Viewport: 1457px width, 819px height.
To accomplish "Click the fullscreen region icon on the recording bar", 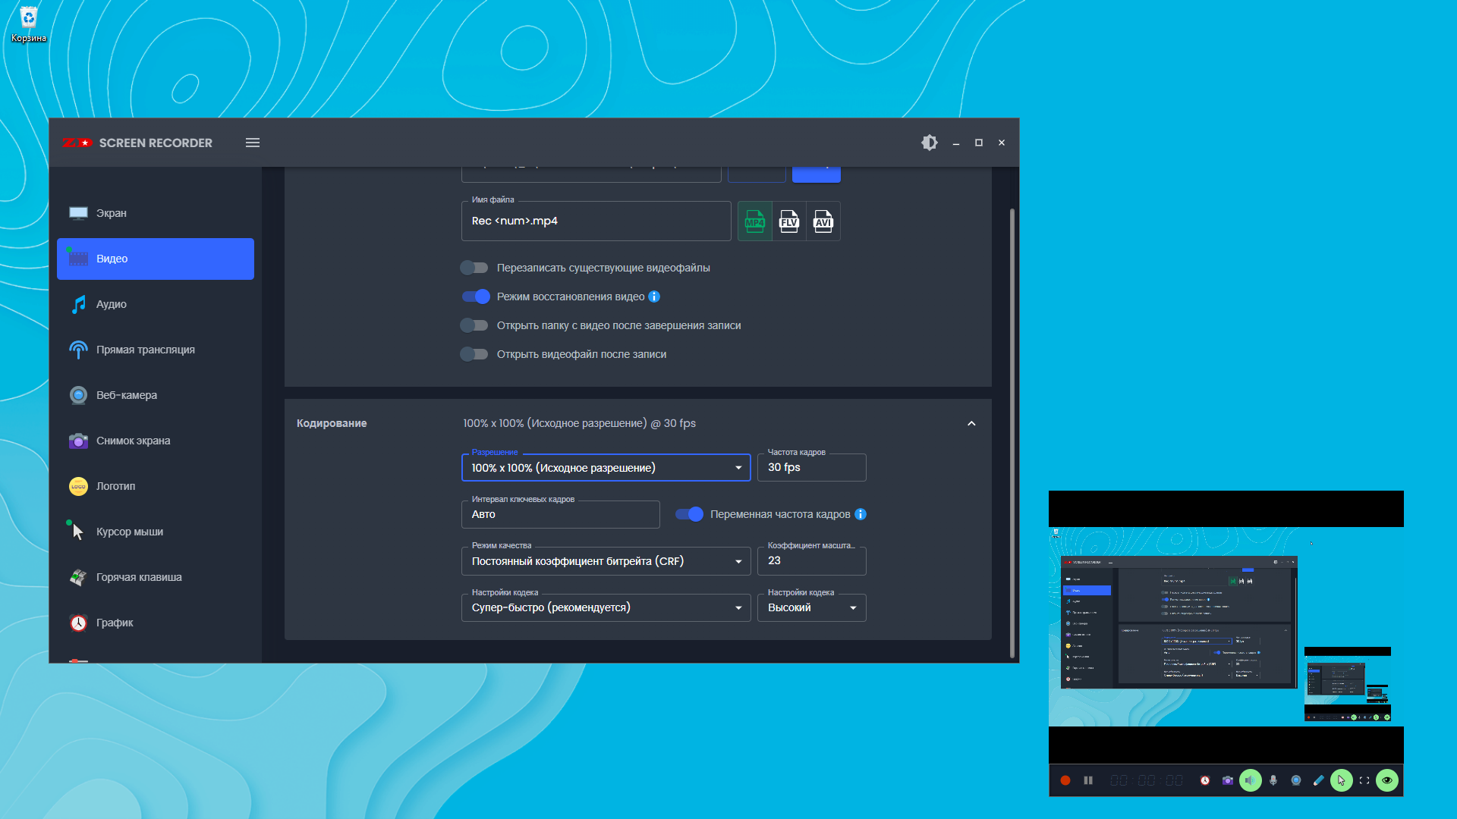I will 1364,780.
